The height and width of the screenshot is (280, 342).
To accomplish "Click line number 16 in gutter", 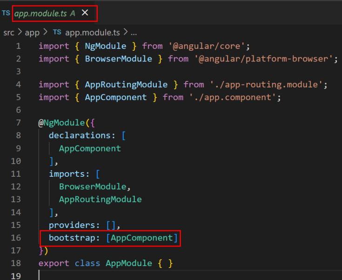I will (x=16, y=238).
